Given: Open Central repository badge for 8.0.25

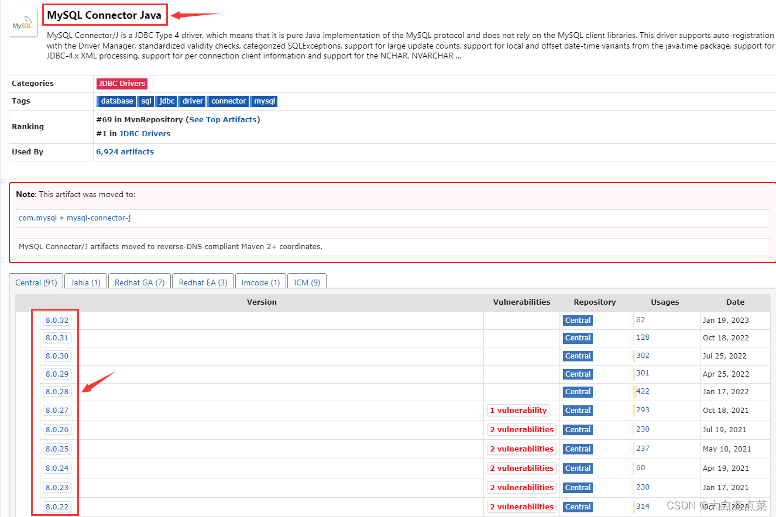Looking at the screenshot, I should pos(578,449).
